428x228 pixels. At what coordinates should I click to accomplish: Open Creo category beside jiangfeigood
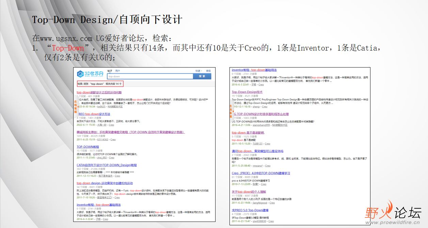coord(272,203)
